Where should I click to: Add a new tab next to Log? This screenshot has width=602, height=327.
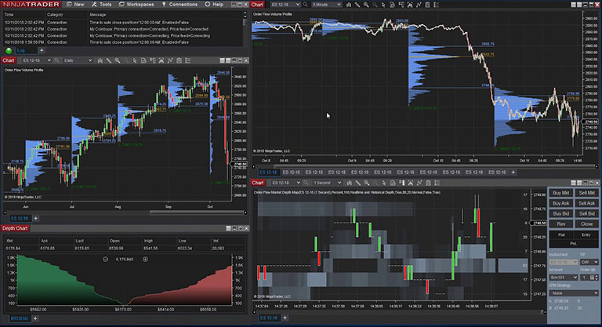coord(42,50)
